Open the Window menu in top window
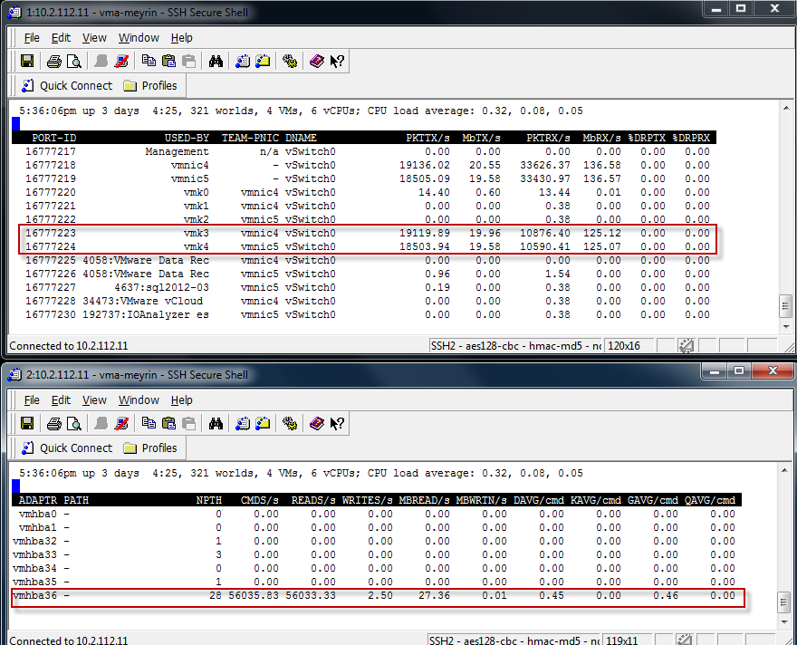The width and height of the screenshot is (797, 645). 139,38
